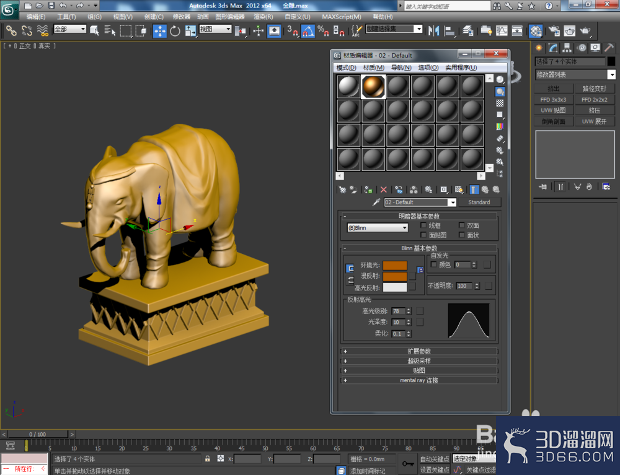
Task: Open the named selection sets dropdown
Action: (394, 29)
